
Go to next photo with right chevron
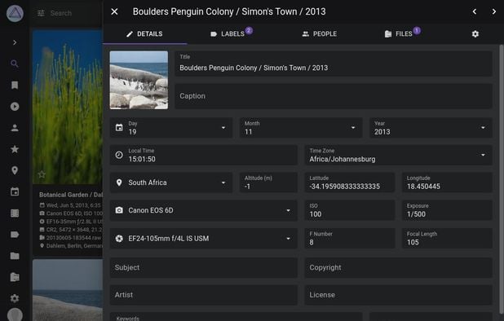(493, 11)
